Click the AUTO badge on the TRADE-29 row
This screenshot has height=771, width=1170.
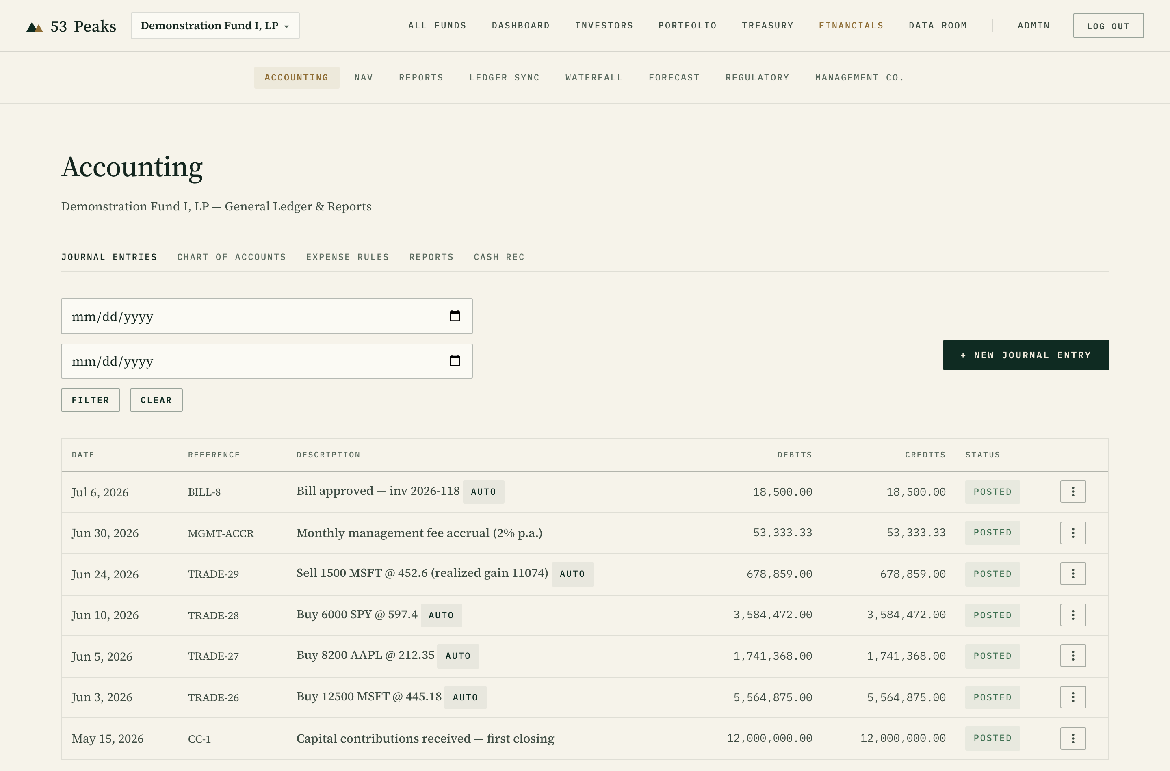pos(572,574)
